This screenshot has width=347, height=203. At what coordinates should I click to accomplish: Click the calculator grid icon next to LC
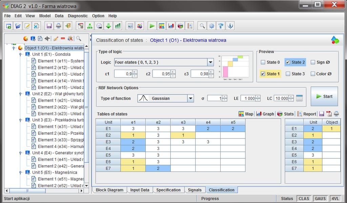coord(299,98)
